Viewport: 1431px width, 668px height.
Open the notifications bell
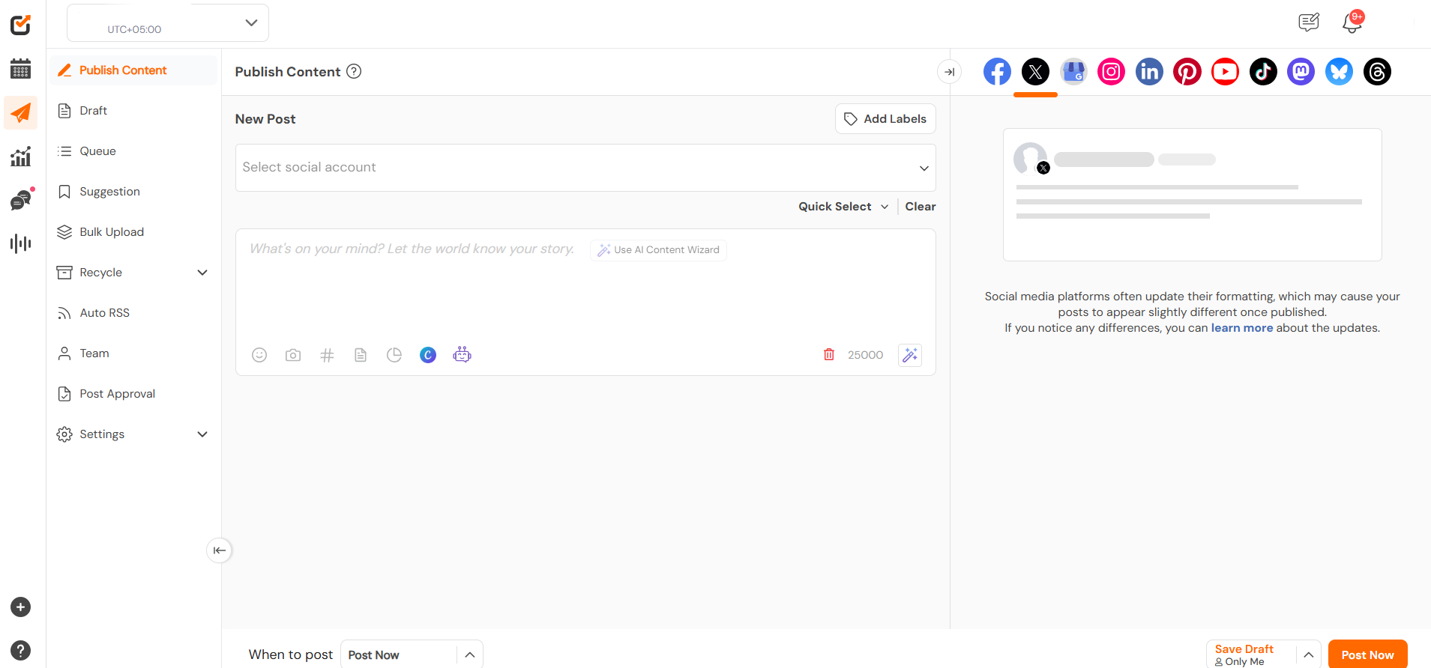coord(1352,22)
